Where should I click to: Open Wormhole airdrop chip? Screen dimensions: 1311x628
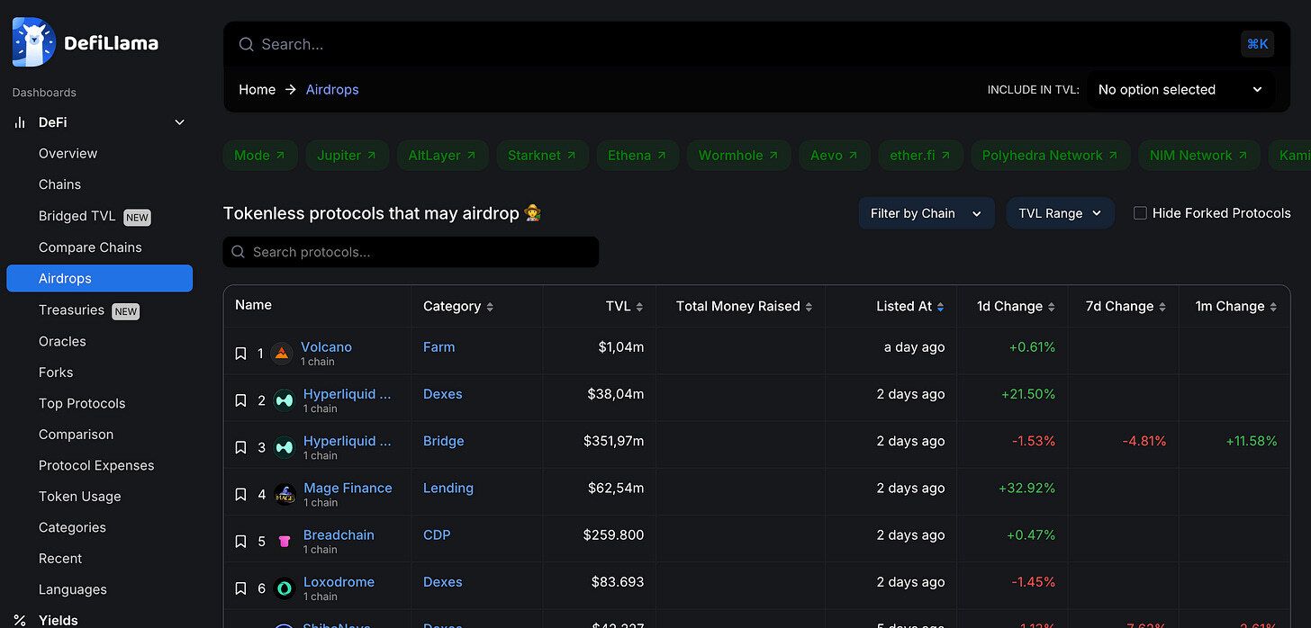coord(739,155)
